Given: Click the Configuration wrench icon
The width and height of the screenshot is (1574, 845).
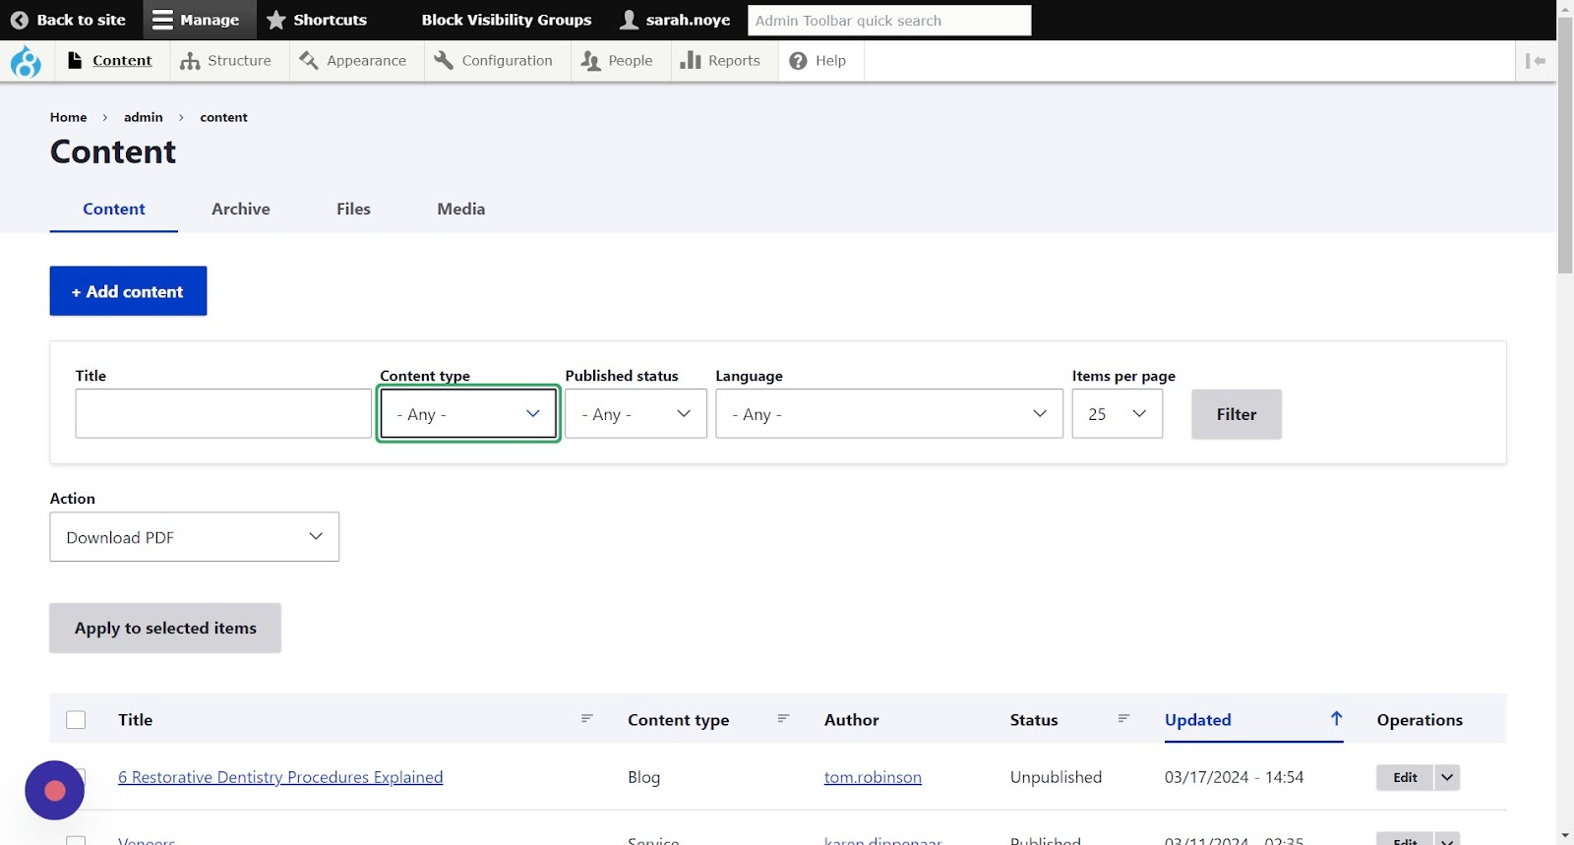Looking at the screenshot, I should tap(444, 61).
